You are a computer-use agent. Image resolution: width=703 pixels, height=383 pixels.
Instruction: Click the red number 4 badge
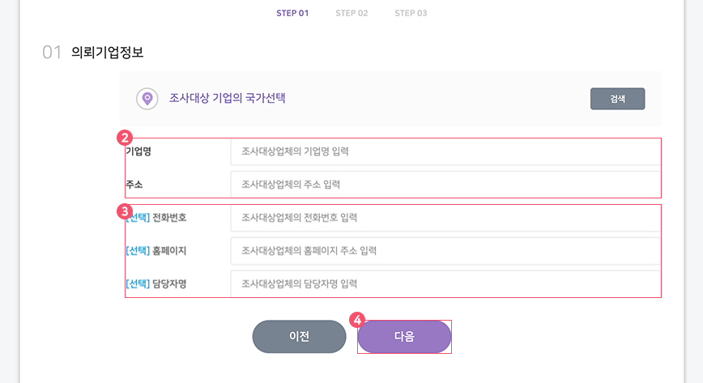point(357,320)
